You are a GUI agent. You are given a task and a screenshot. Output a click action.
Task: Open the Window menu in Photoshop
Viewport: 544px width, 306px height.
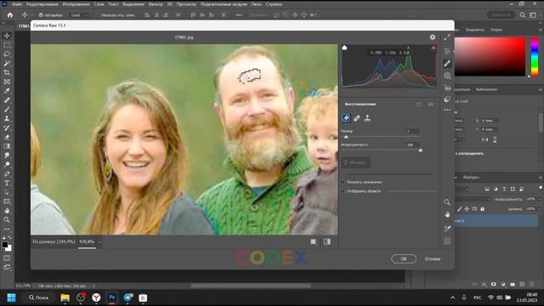coord(257,4)
